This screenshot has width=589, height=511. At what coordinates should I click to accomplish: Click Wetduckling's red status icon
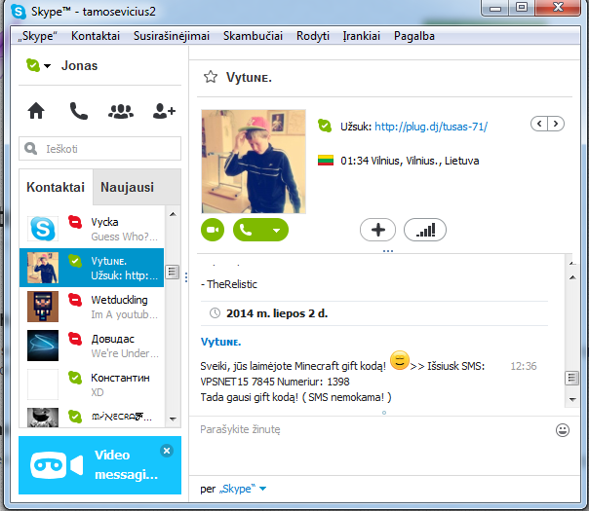(75, 300)
